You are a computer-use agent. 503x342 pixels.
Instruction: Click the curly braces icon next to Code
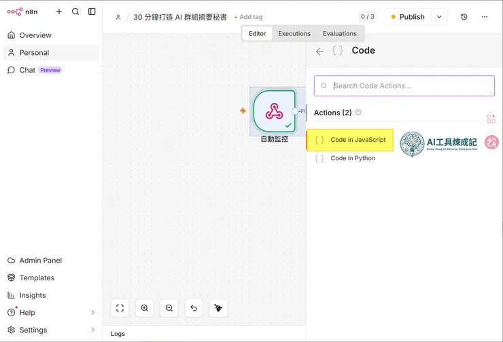337,51
